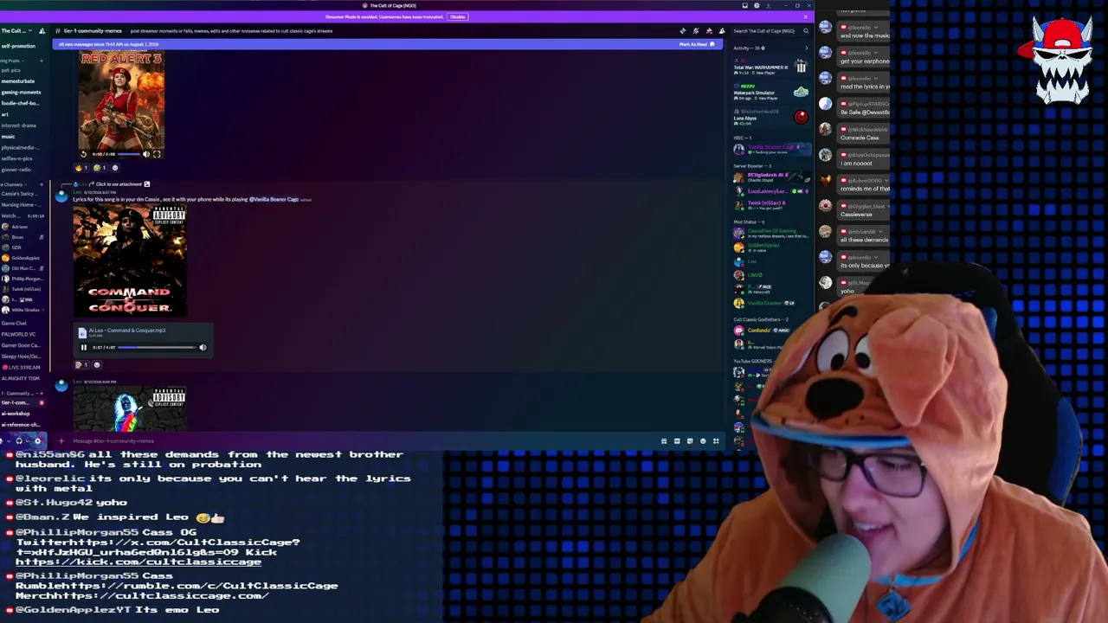Seek within the mp3 audio progress bar

(157, 348)
